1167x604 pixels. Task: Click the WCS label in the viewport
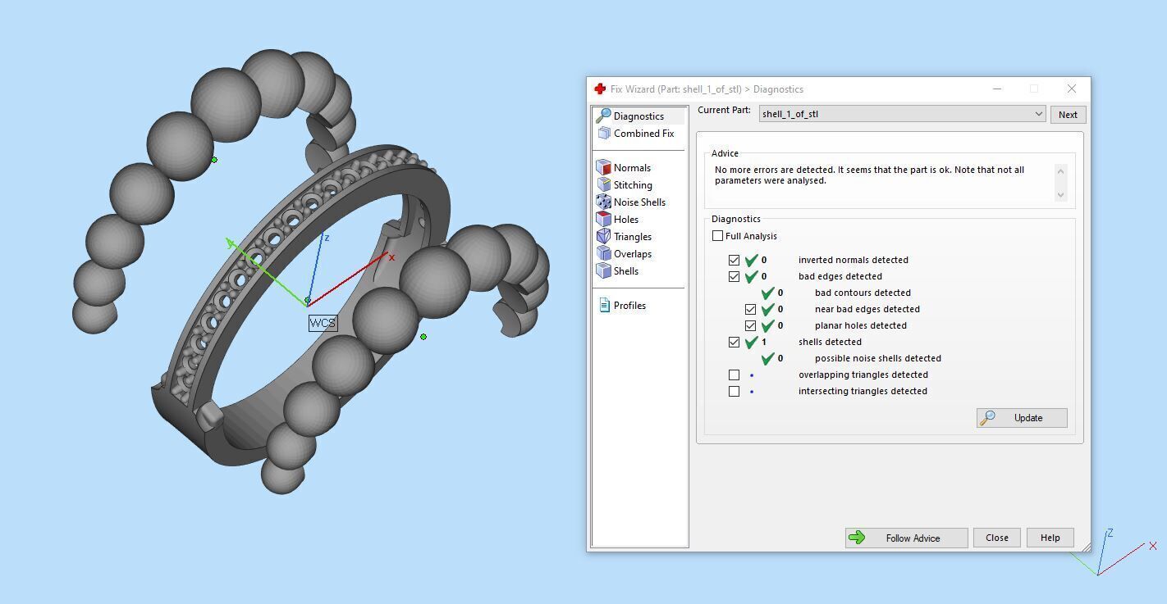tap(323, 323)
